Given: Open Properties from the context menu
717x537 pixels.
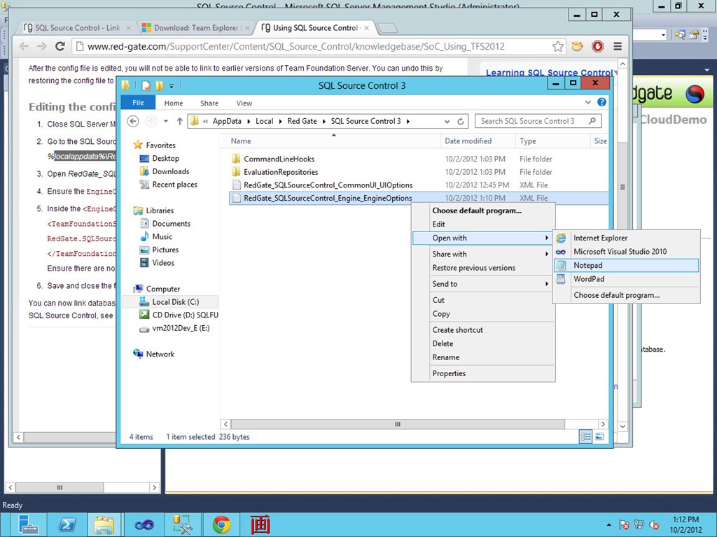Looking at the screenshot, I should 483,373.
